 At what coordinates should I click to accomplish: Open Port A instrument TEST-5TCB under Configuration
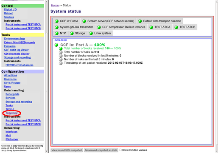pos(23,124)
